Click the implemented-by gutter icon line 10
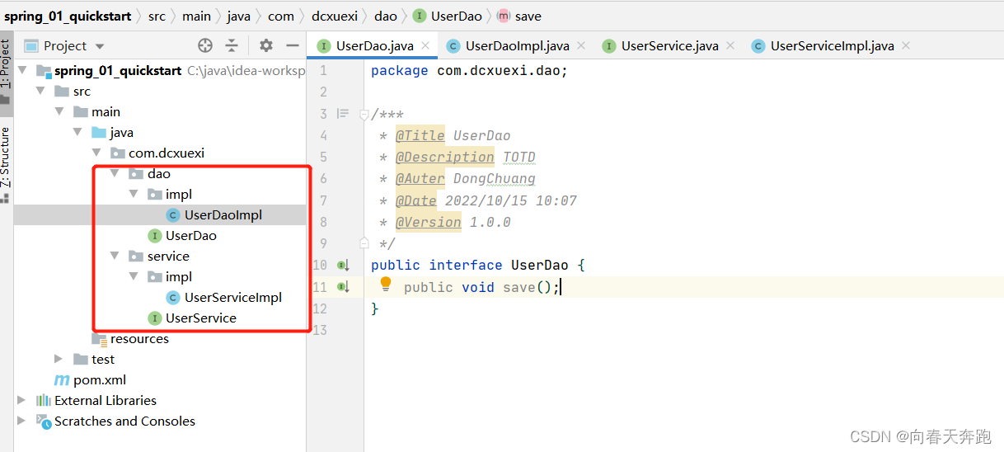Viewport: 1004px width, 452px height. pos(344,266)
